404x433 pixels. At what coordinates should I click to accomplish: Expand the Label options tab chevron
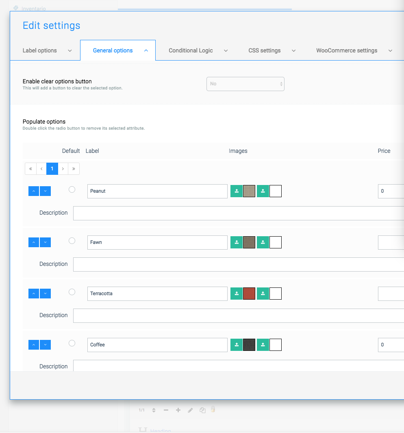point(70,51)
